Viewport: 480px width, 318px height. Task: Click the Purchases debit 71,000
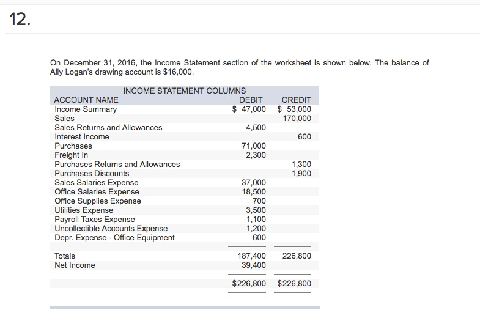tap(254, 146)
